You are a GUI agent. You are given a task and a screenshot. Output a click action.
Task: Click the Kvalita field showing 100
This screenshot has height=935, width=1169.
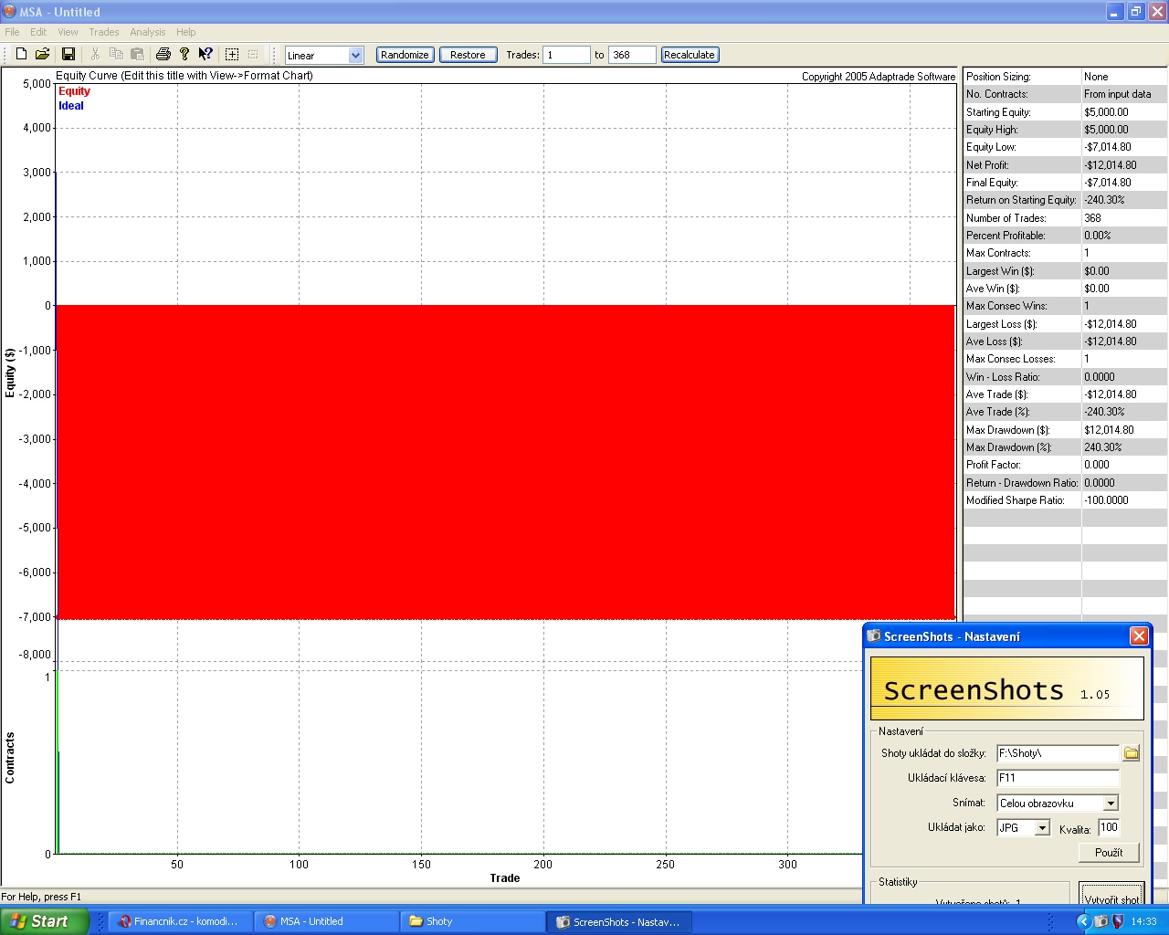pos(1109,827)
